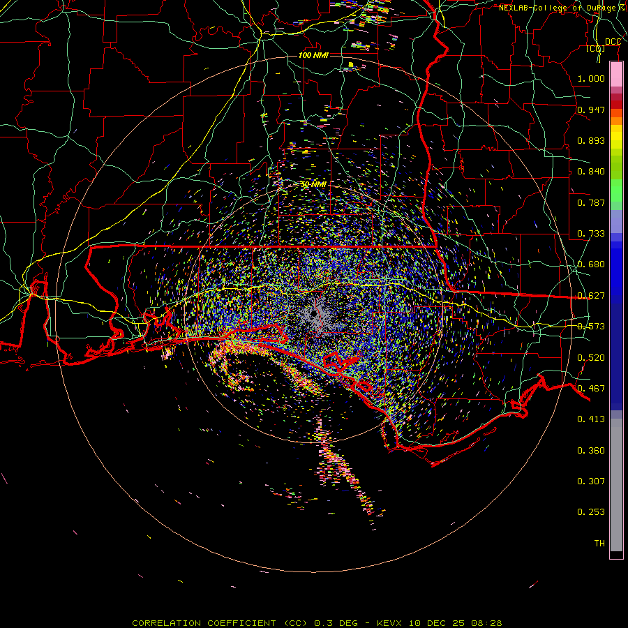The image size is (628, 628).
Task: Click the DCC label above the color scale
Action: [613, 42]
